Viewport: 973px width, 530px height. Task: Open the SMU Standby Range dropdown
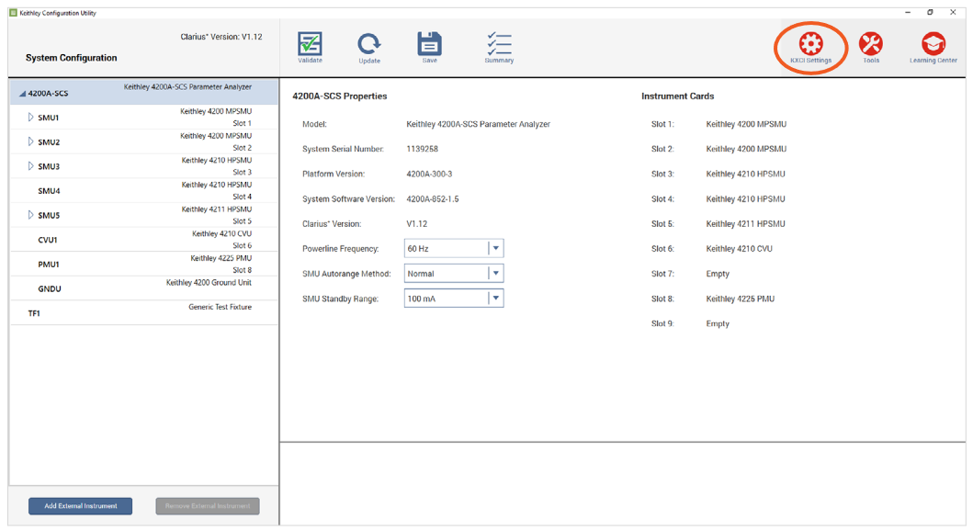pyautogui.click(x=495, y=298)
